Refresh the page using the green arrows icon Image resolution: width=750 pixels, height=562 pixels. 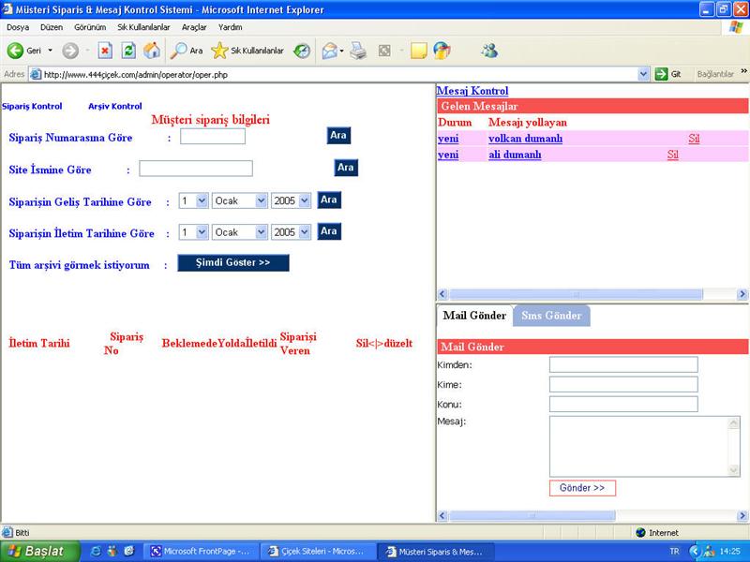(x=128, y=51)
